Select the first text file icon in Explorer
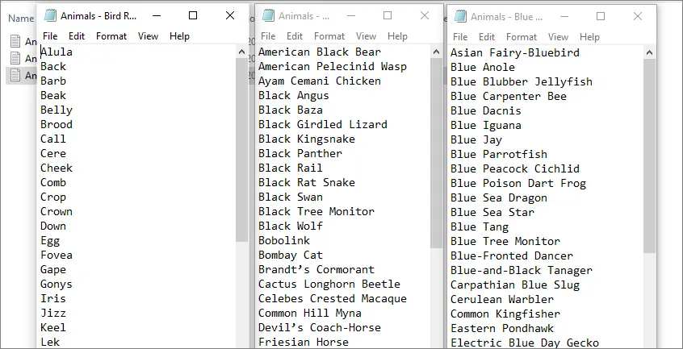 pos(15,41)
